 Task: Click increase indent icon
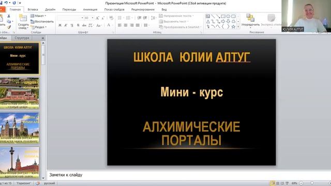click(145, 18)
